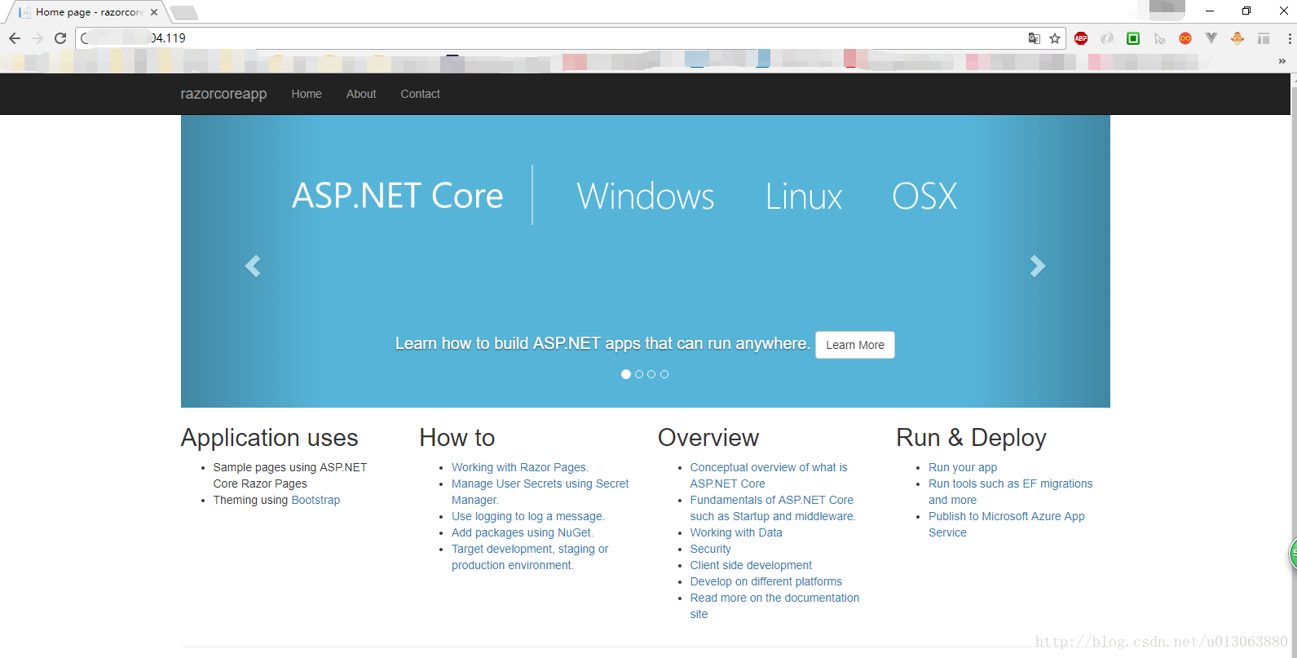This screenshot has height=658, width=1297.
Task: Open Run tools such as EF migrations
Action: click(1011, 492)
